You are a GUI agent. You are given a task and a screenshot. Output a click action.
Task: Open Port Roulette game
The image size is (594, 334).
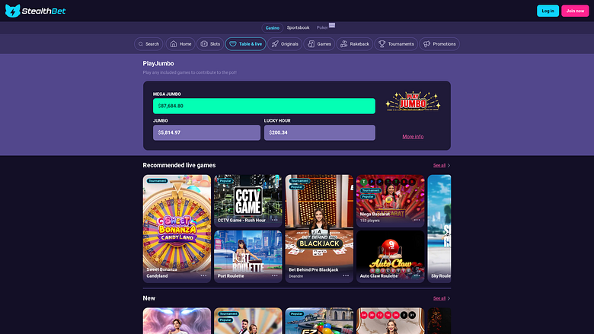tap(248, 256)
